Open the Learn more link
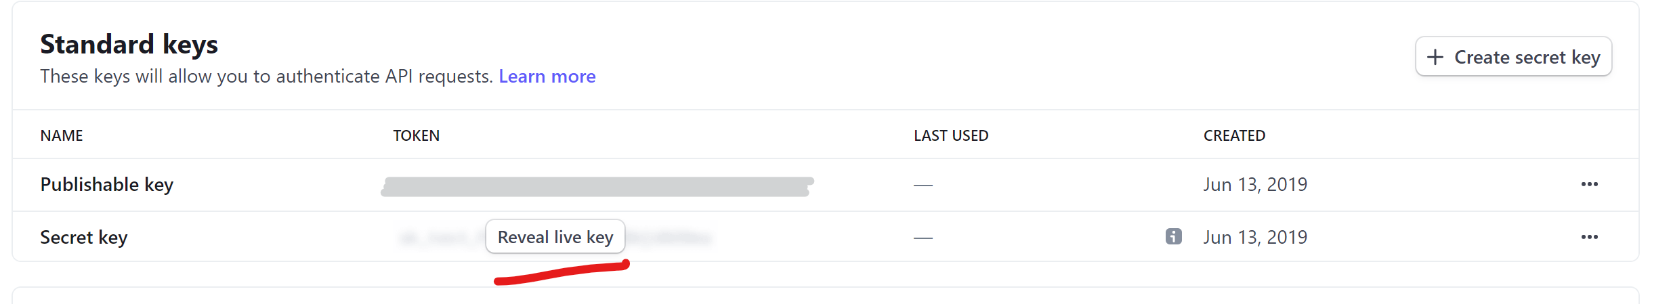 tap(547, 76)
